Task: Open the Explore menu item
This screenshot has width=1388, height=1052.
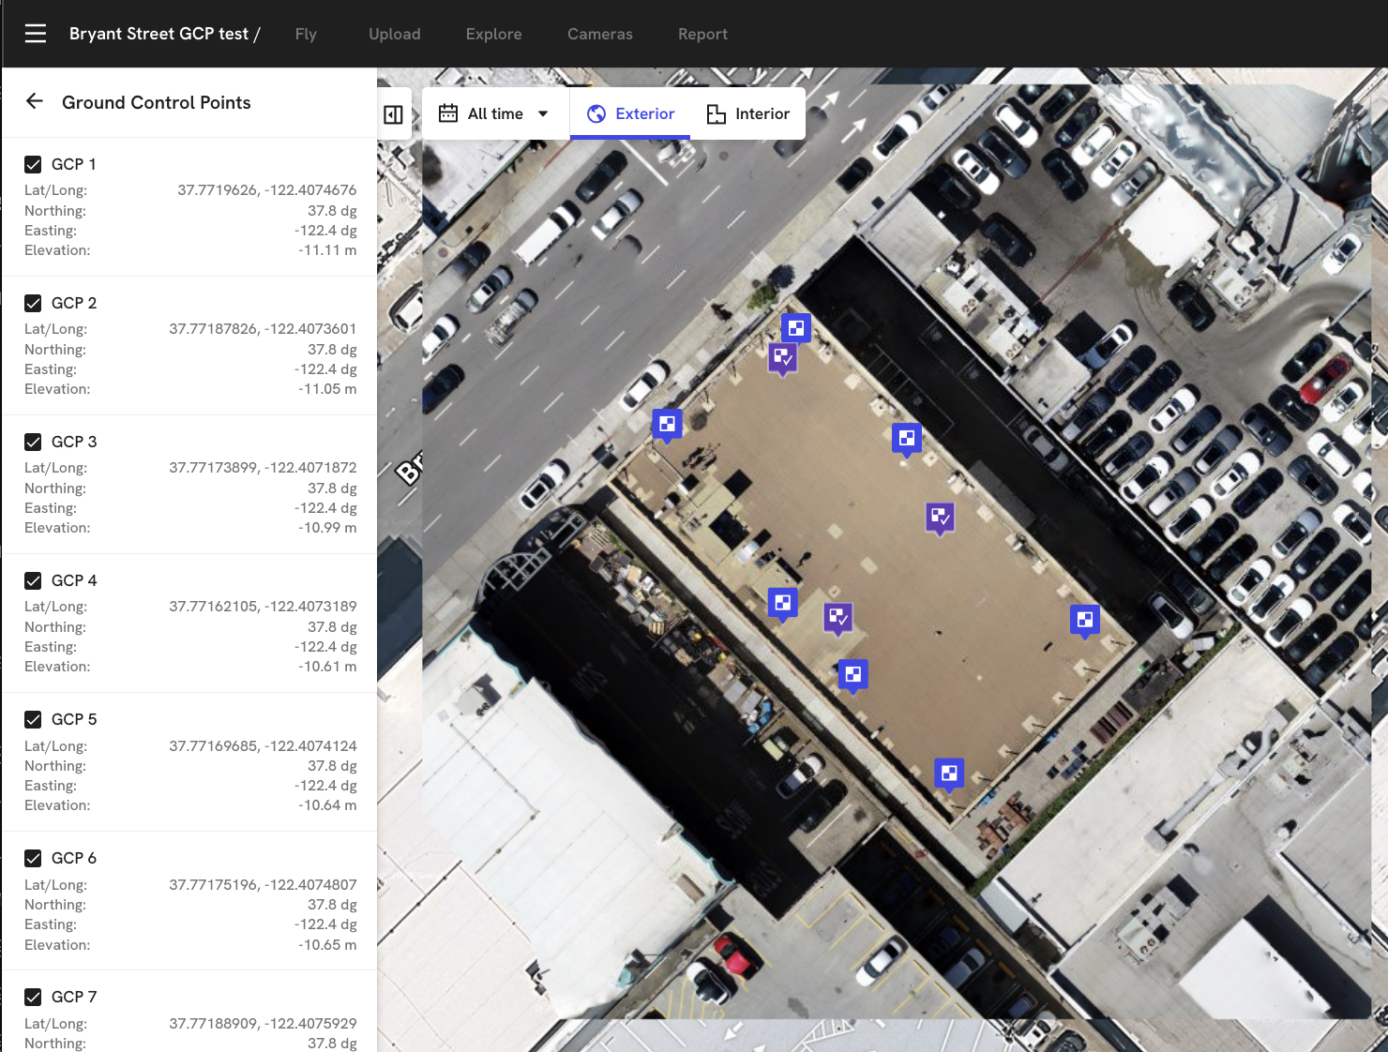Action: (x=493, y=34)
